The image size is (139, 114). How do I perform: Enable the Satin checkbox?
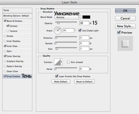(5, 51)
